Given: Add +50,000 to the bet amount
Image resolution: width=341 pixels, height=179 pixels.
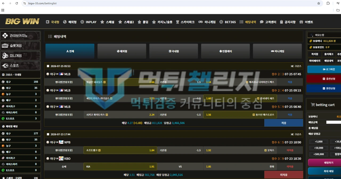Looking at the screenshot, I should pos(318,148).
